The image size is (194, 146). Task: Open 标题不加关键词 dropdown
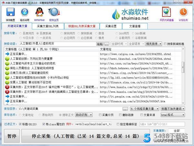[173, 109]
